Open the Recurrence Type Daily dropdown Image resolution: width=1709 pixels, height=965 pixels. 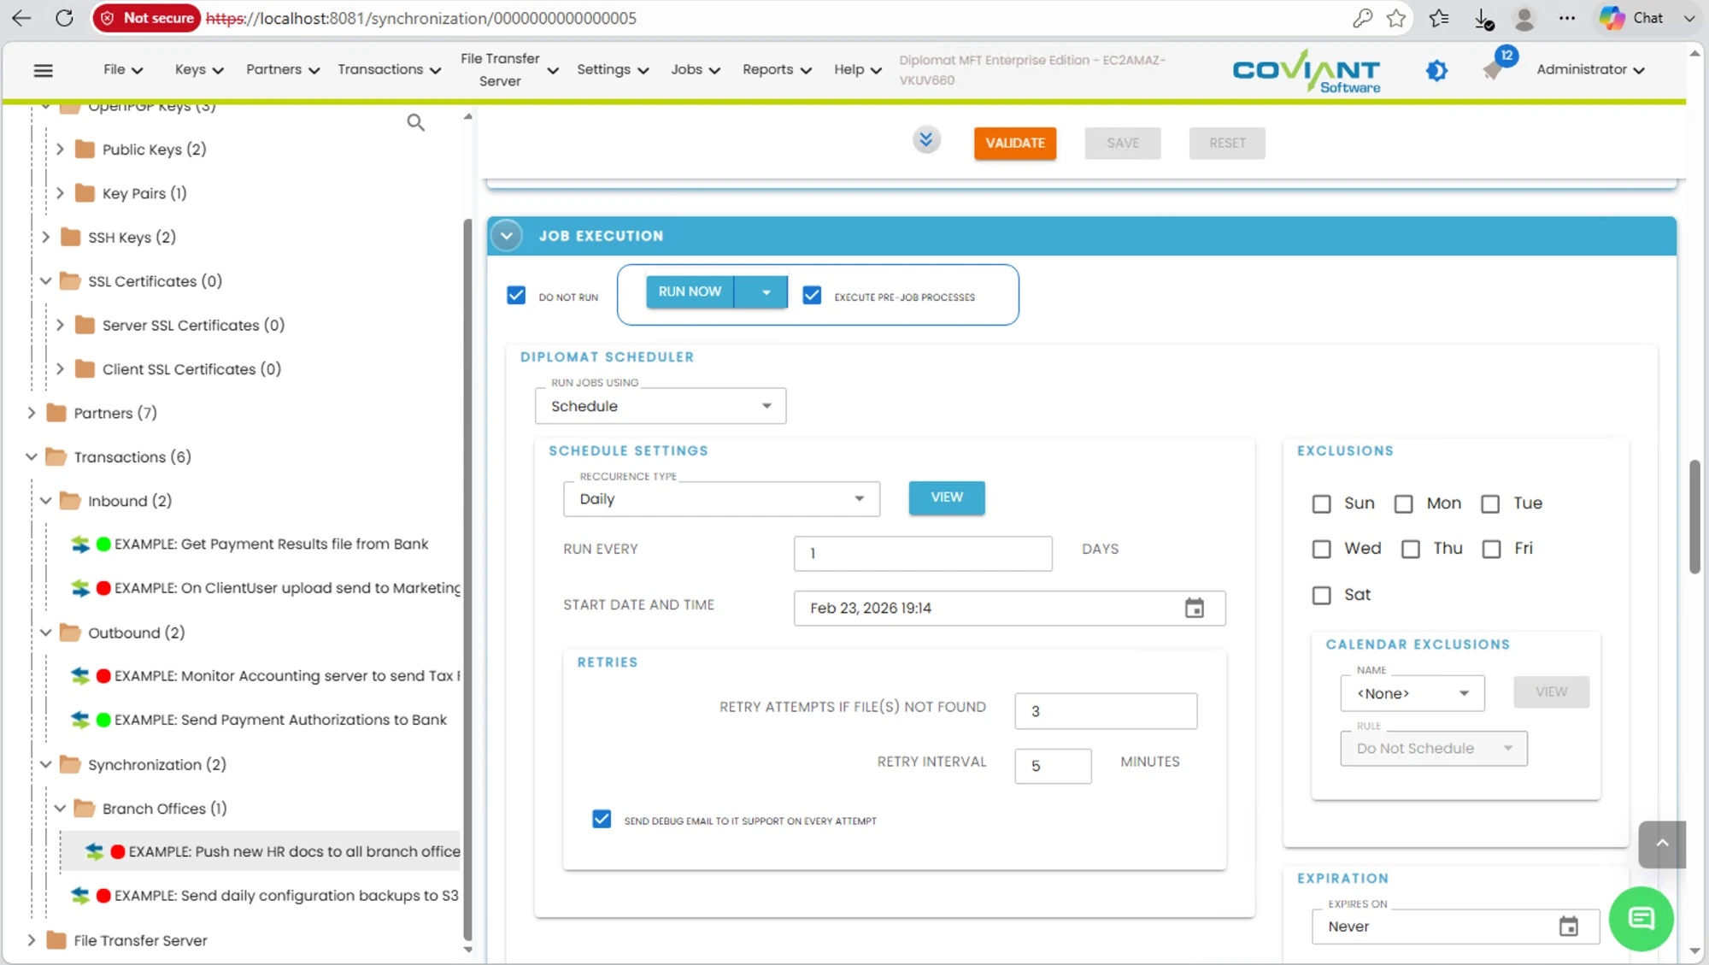pyautogui.click(x=721, y=499)
